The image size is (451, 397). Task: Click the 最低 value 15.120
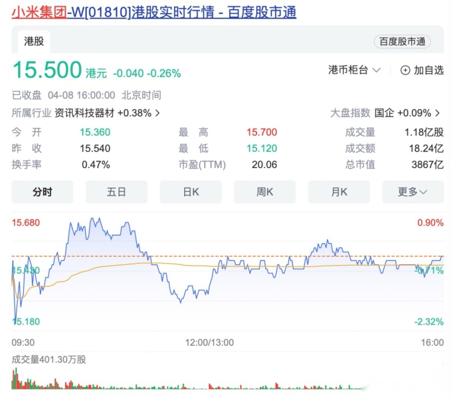(x=261, y=148)
